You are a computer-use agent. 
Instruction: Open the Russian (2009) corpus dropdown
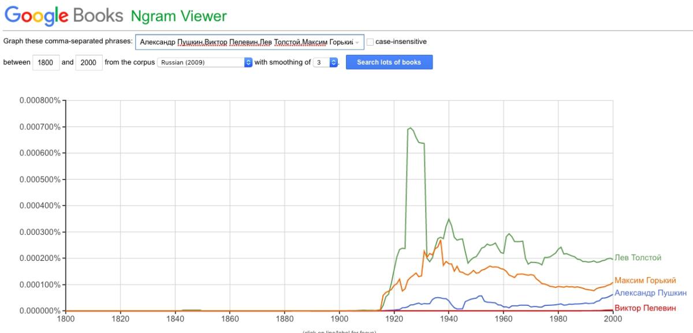pyautogui.click(x=205, y=62)
